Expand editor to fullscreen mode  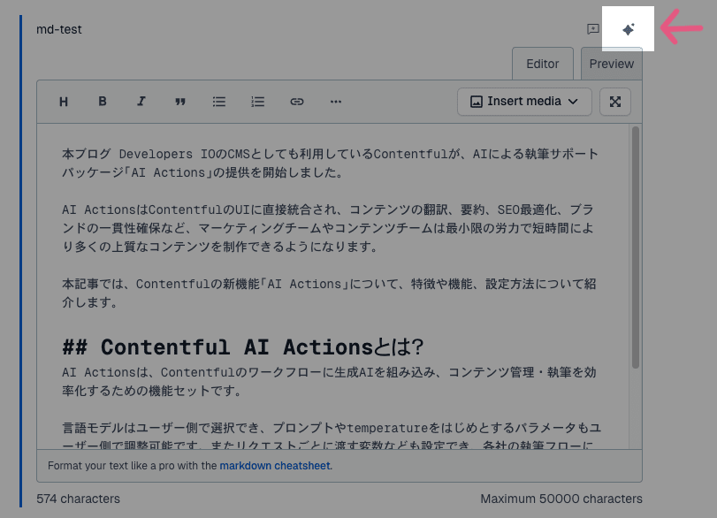pos(615,102)
